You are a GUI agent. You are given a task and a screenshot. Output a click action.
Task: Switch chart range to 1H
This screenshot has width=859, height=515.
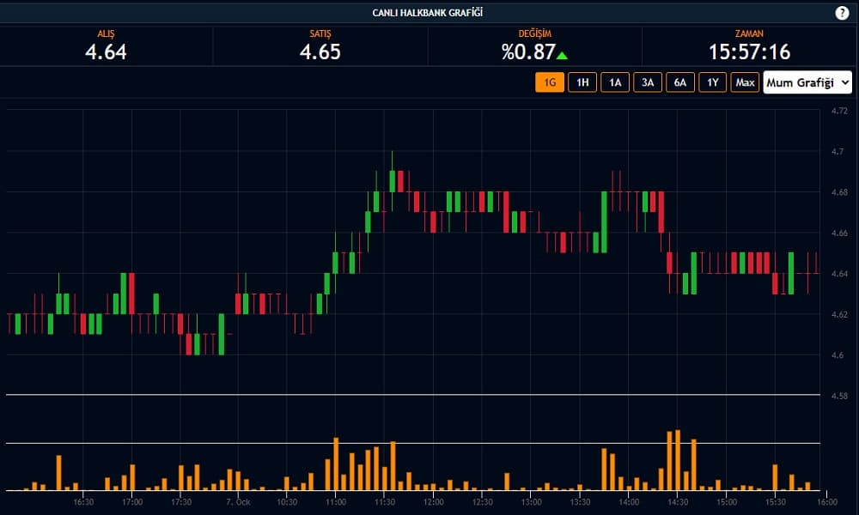coord(582,82)
